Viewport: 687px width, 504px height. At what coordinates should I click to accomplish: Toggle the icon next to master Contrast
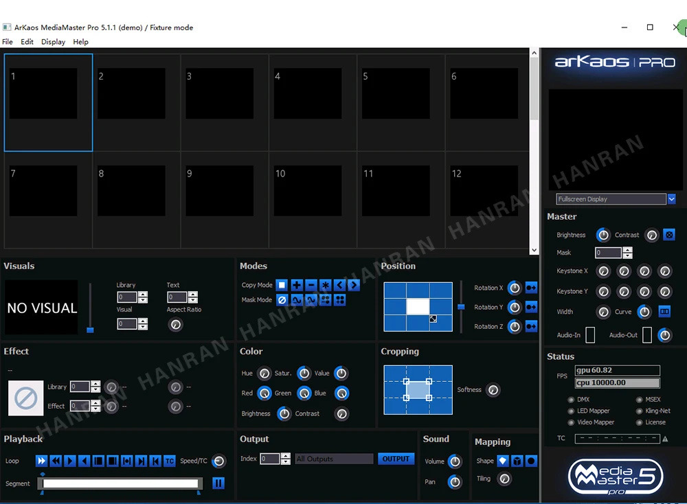click(669, 235)
